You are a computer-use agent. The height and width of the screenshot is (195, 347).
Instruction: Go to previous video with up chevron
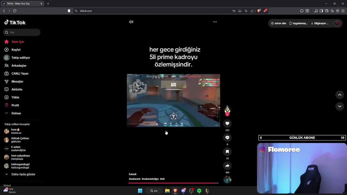coord(340,95)
